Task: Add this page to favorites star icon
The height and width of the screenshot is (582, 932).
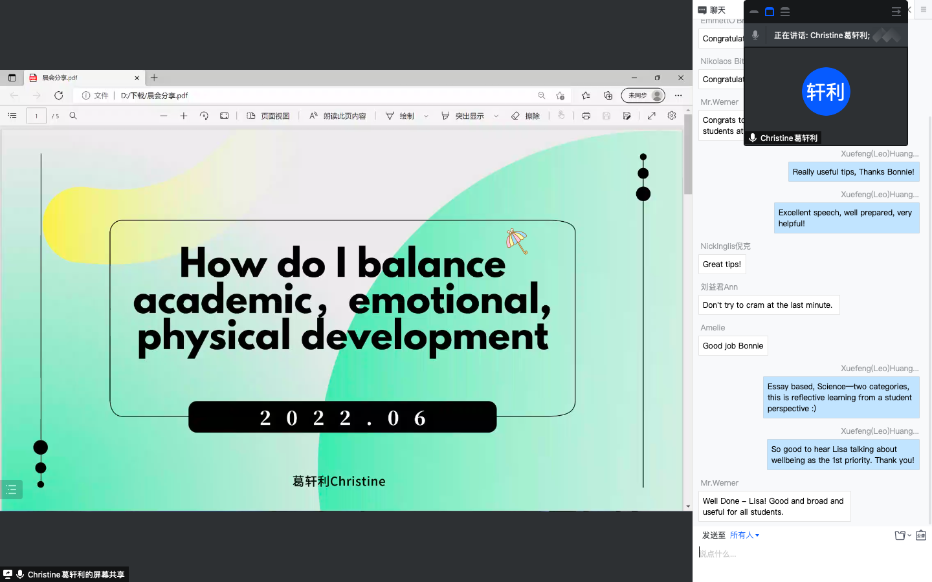Action: coord(560,96)
